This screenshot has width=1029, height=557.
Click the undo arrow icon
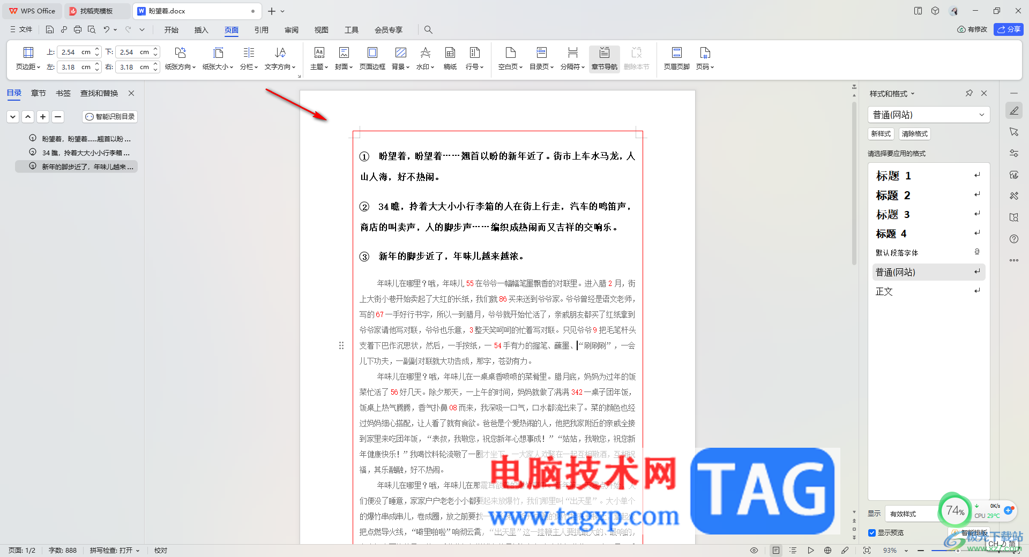pos(107,29)
